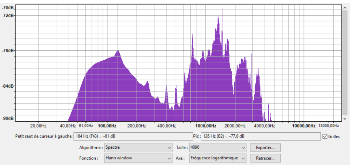350x165 pixels.
Task: Open the Algorithme dropdown showing Spectre
Action: [138, 148]
